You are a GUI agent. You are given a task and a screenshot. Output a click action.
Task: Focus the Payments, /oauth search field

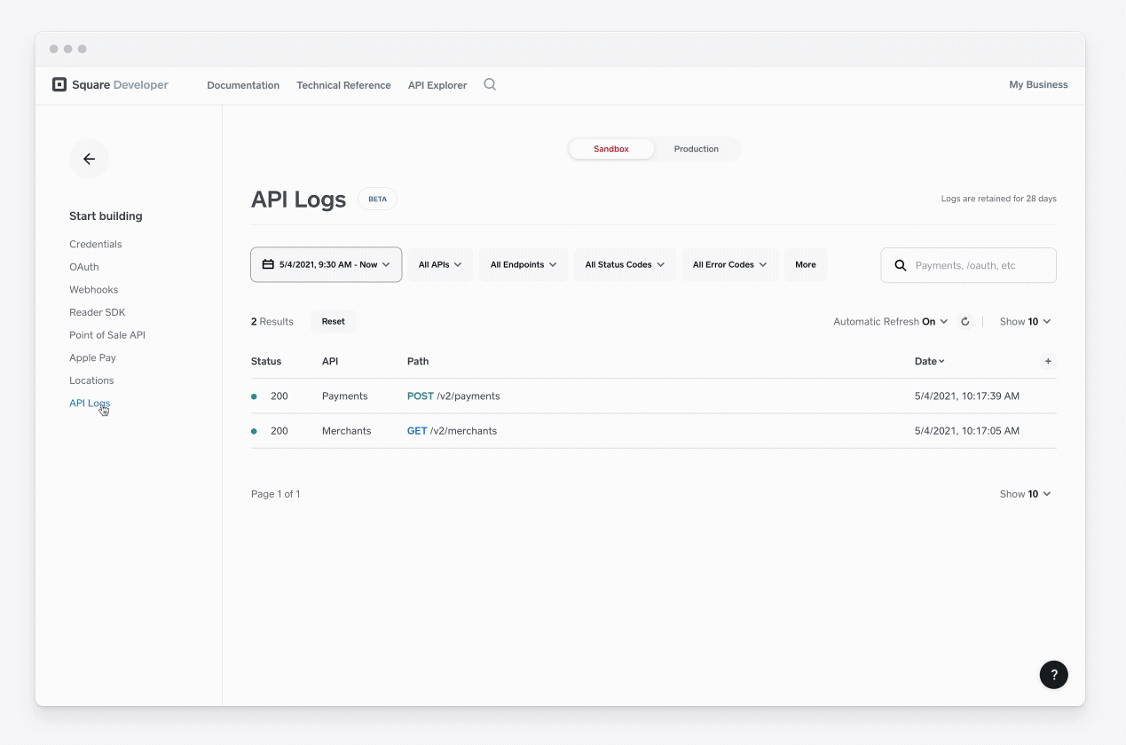click(x=968, y=265)
